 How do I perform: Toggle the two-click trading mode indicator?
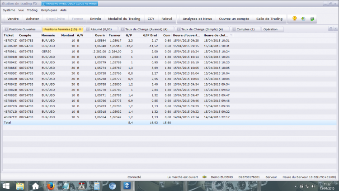coord(70,4)
